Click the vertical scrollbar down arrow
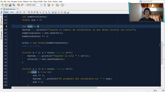The image size is (165, 92). click(162, 85)
